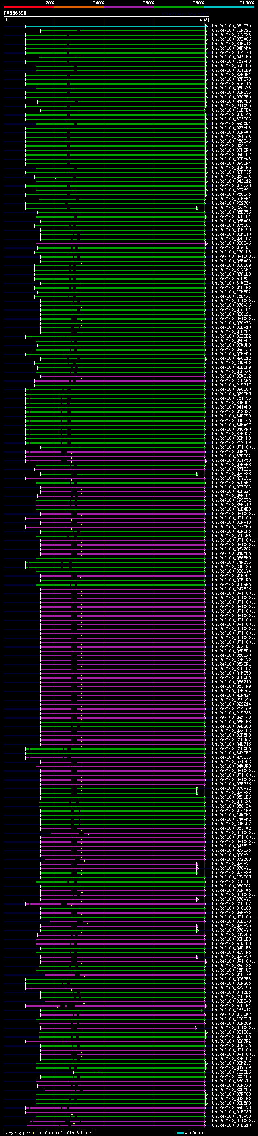The width and height of the screenshot is (258, 1136).
Task: Select hit label UniRef100_A5B5R1
Action: point(231,1005)
